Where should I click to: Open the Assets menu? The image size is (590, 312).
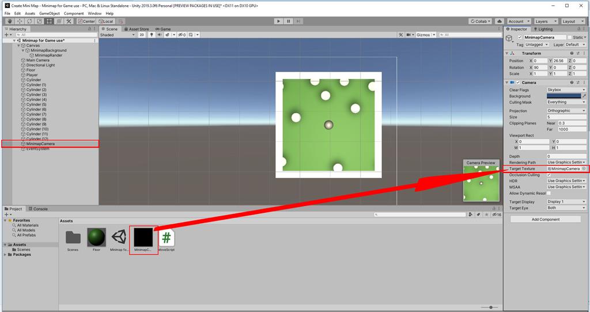click(x=30, y=13)
